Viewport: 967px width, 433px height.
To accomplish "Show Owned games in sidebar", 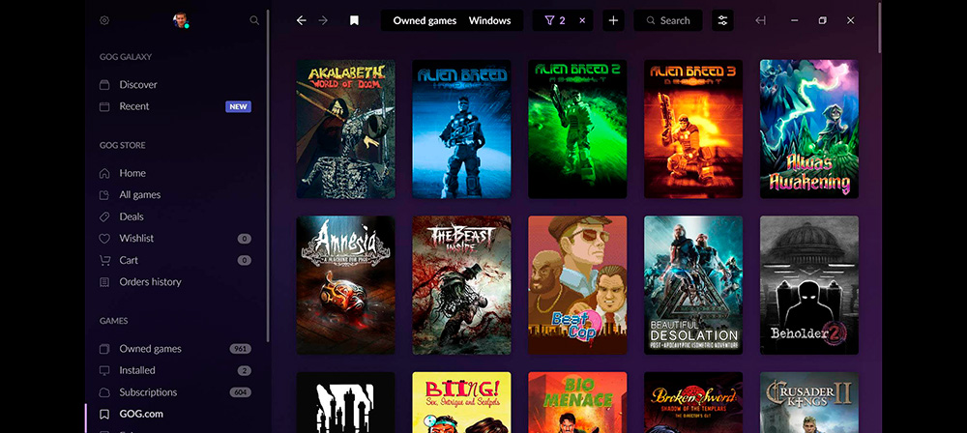I will click(x=151, y=349).
